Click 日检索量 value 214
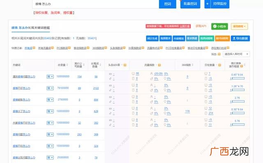263x163 pixels. click(211, 113)
